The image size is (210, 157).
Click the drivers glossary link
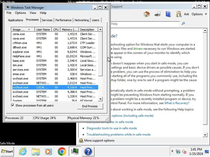point(138,49)
